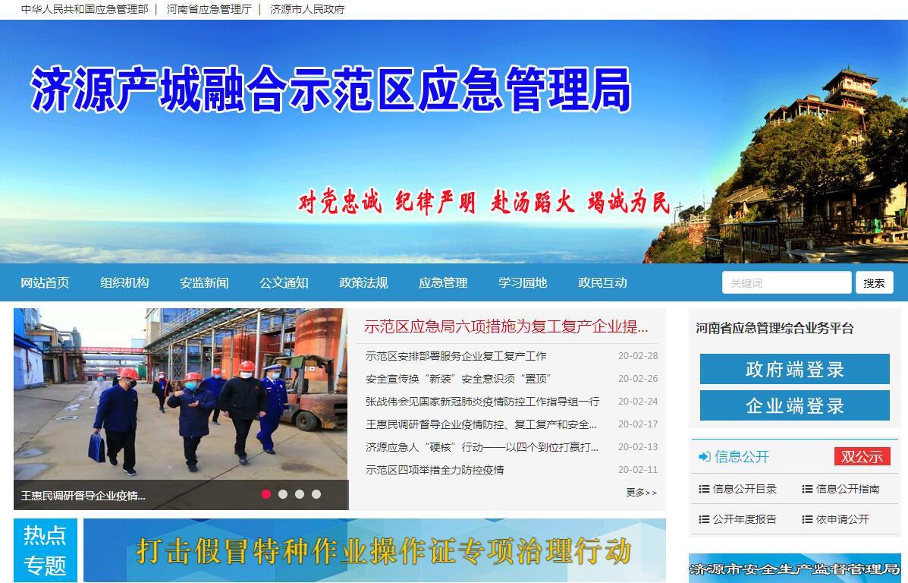Open the 信息公开指南 list icon link
This screenshot has height=583, width=908.
coord(840,489)
